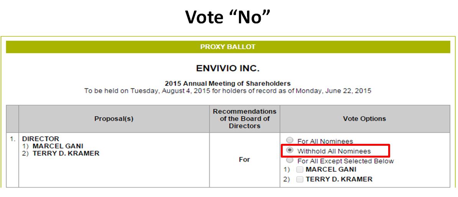
Task: Click the ENVIVIO INC. company title
Action: [228, 68]
